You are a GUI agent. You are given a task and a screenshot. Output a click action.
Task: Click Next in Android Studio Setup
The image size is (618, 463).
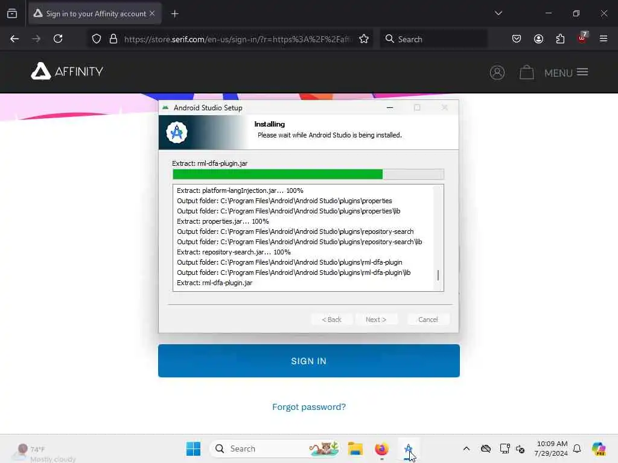[376, 320]
